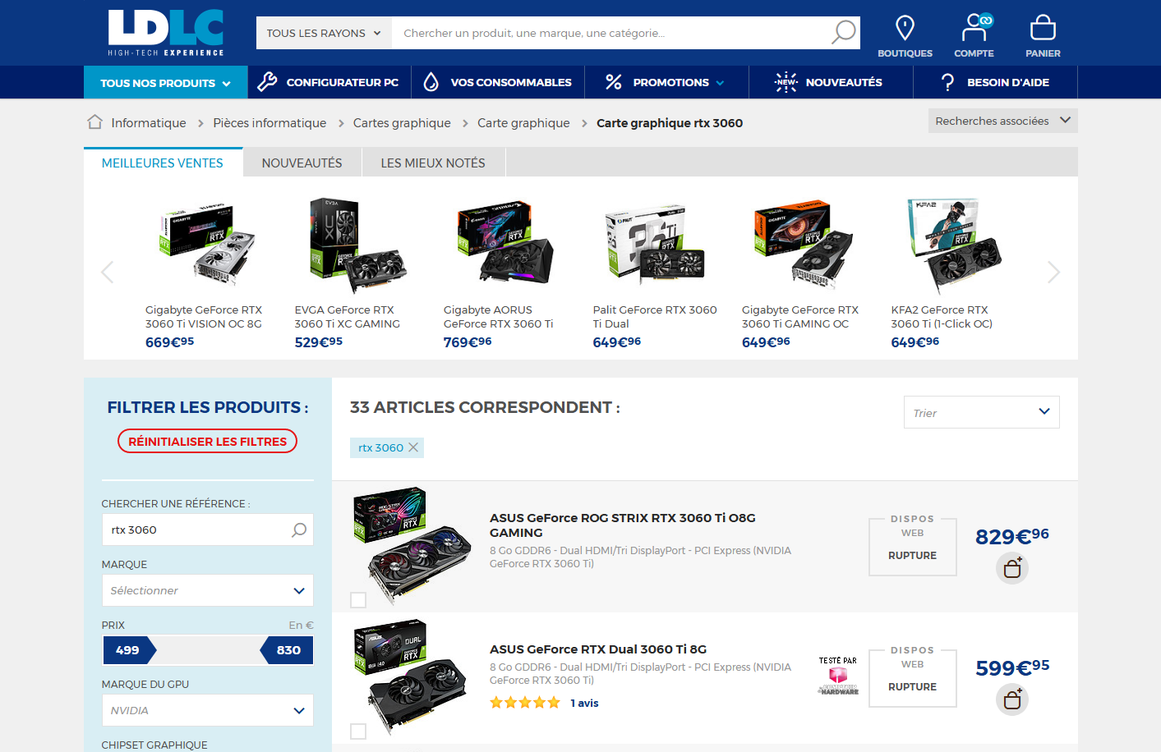Click the main product search field
This screenshot has height=752, width=1161.
611,33
